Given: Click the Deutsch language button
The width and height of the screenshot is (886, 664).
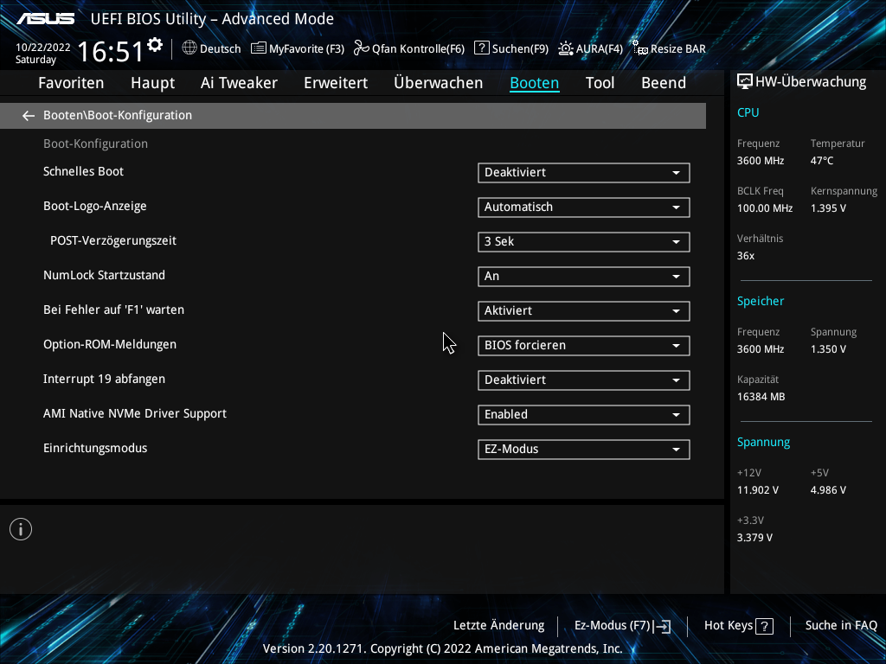Looking at the screenshot, I should click(x=211, y=48).
